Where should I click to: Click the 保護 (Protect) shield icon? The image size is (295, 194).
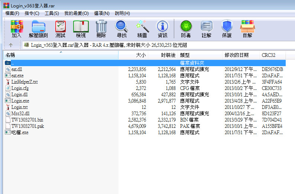click(227, 26)
